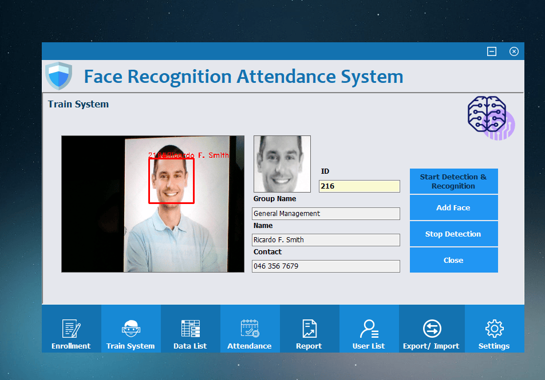Click the brain circuit icon
This screenshot has height=380, width=545.
tap(491, 118)
